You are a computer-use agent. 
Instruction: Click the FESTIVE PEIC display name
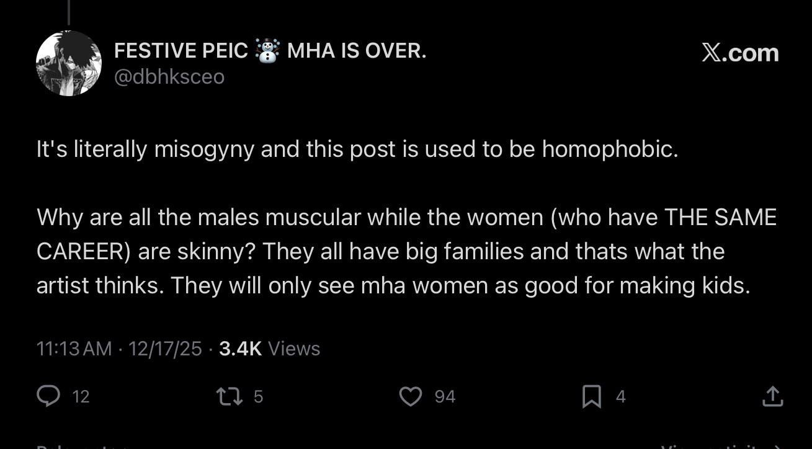(x=181, y=51)
